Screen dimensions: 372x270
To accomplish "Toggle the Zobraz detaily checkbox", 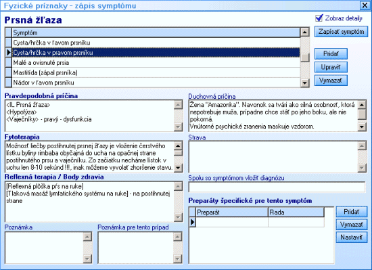I will 319,18.
